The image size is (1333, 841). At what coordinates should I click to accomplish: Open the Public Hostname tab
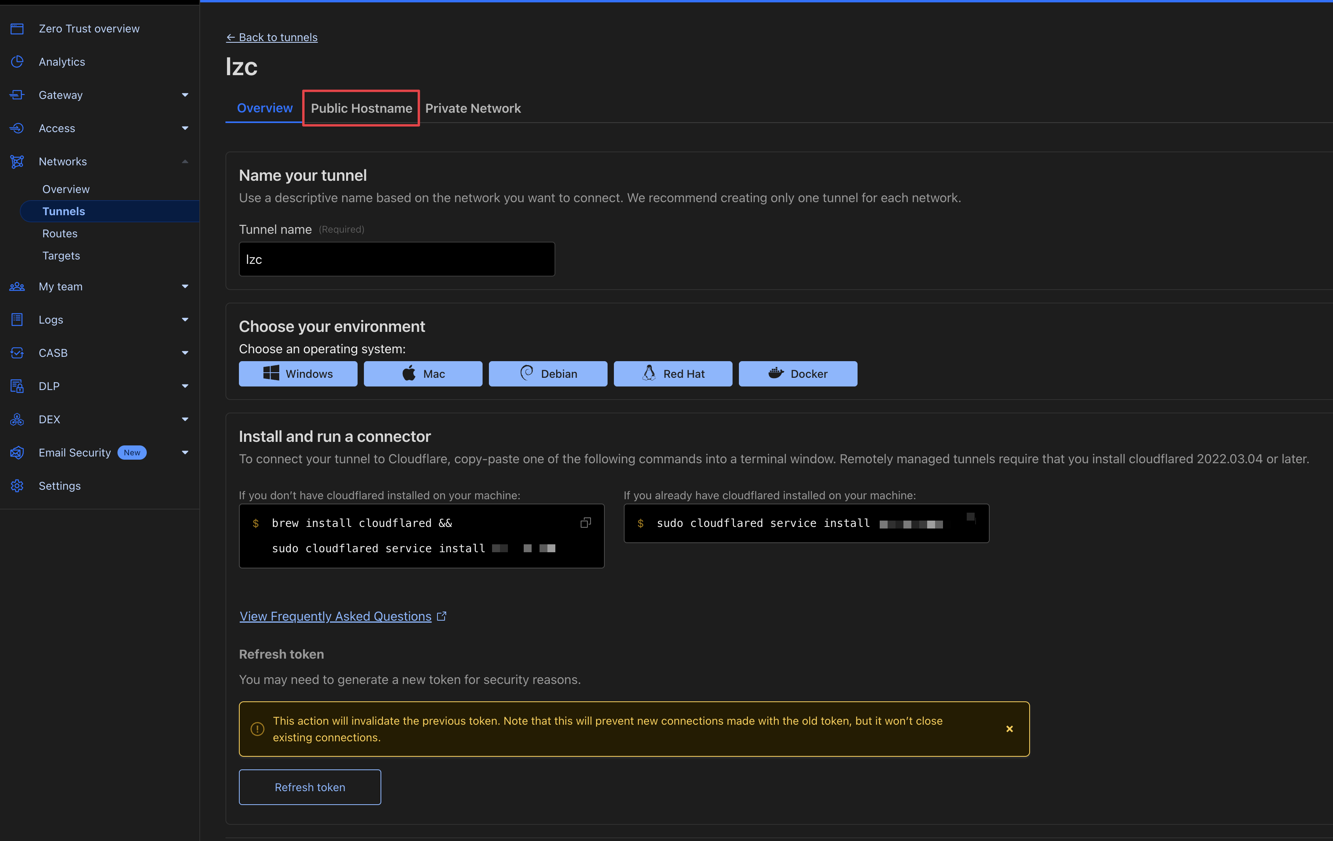coord(362,108)
